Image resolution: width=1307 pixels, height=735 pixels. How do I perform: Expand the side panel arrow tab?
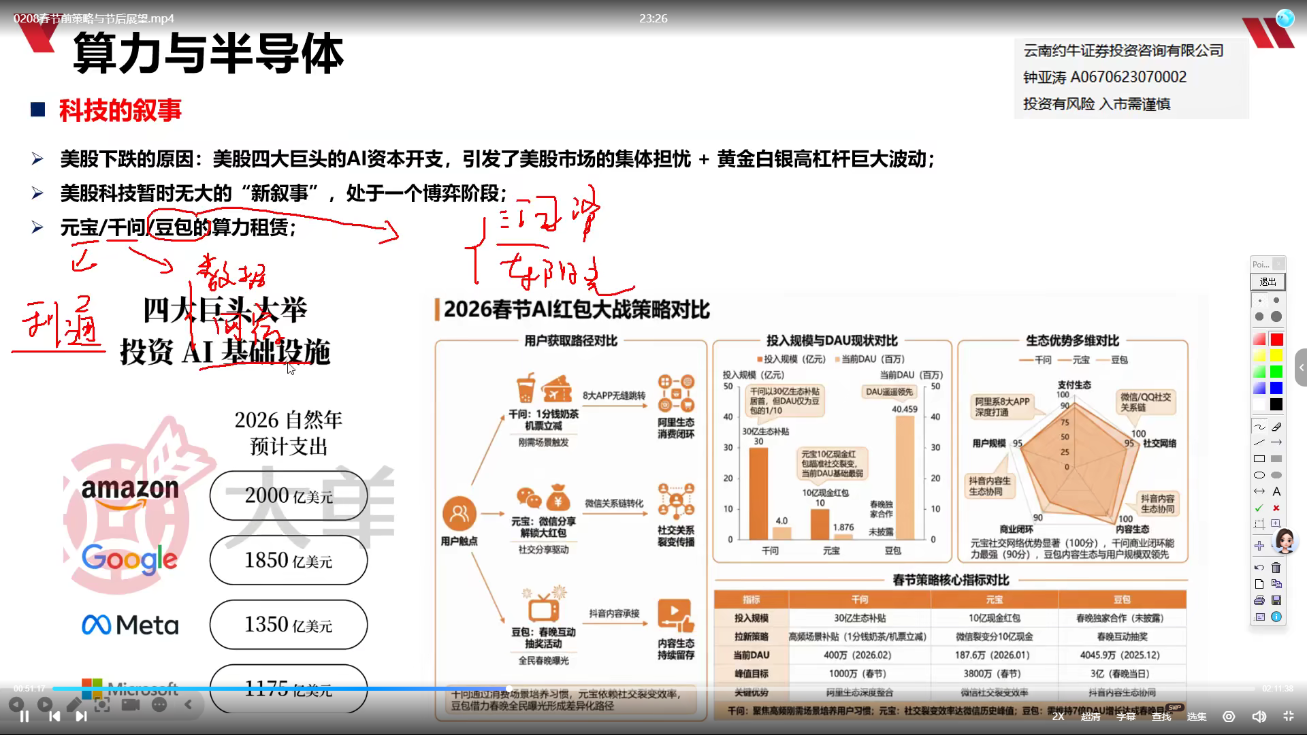[x=1301, y=367]
